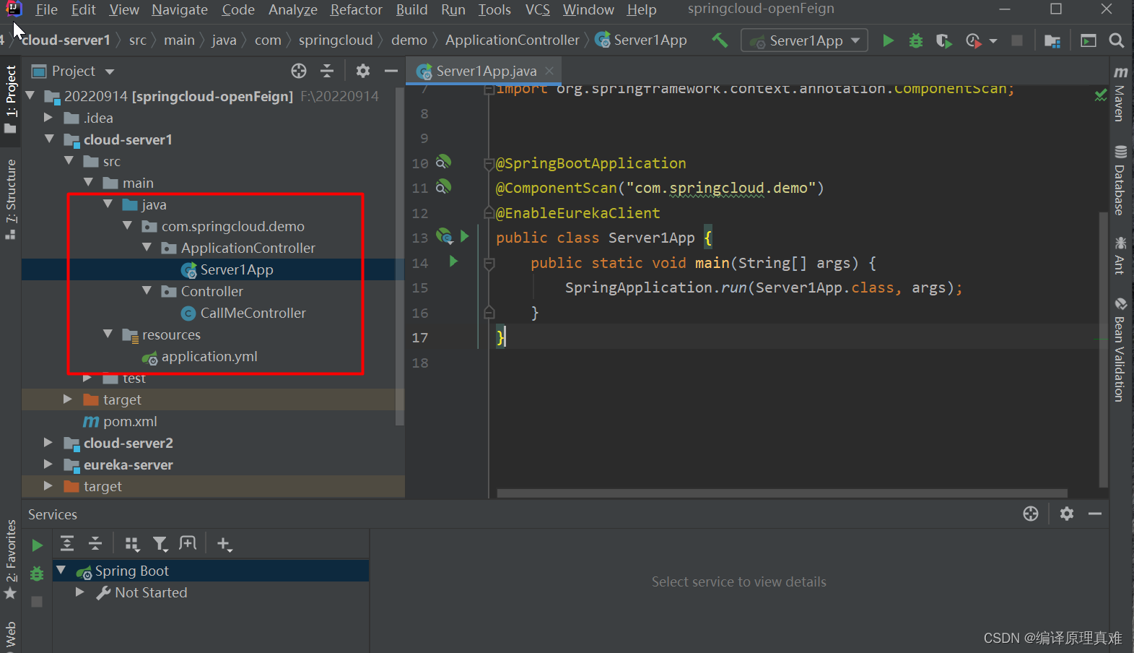Hide the Project panel with minus icon

point(391,71)
